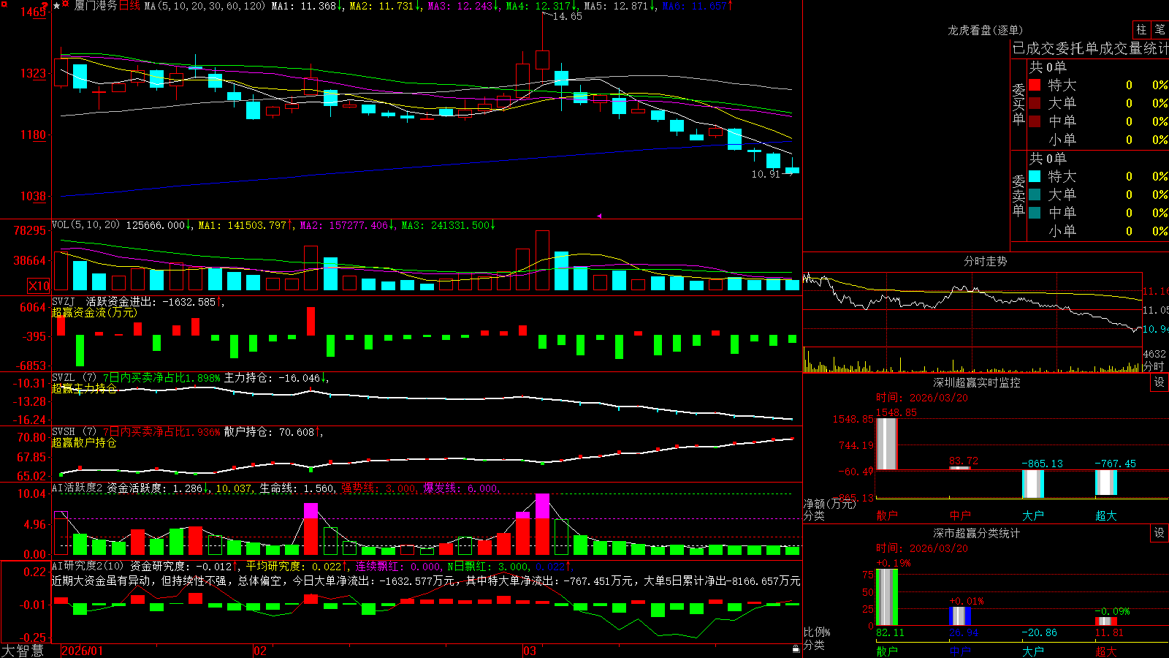Click the 已成交委托单成交量统计 header
Image resolution: width=1169 pixels, height=658 pixels.
click(1090, 48)
